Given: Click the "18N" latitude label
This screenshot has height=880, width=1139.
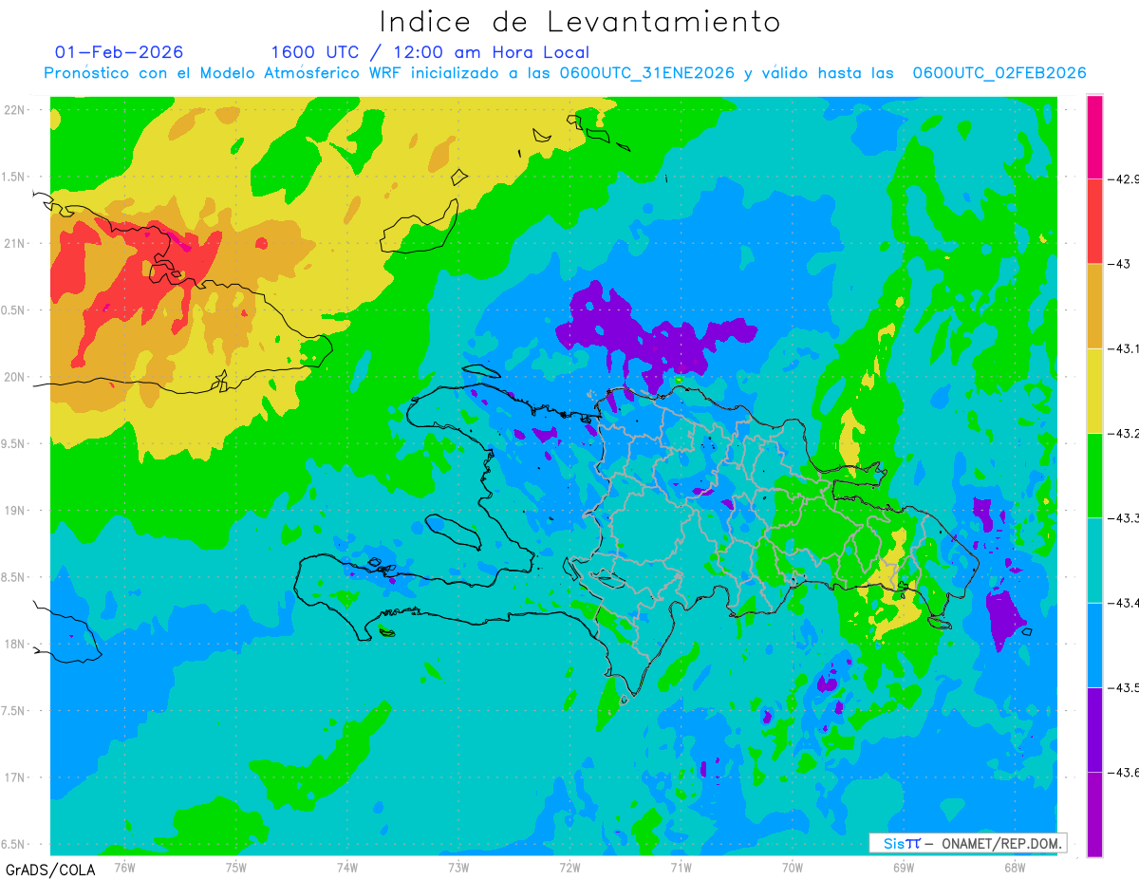Looking at the screenshot, I should pos(16,644).
